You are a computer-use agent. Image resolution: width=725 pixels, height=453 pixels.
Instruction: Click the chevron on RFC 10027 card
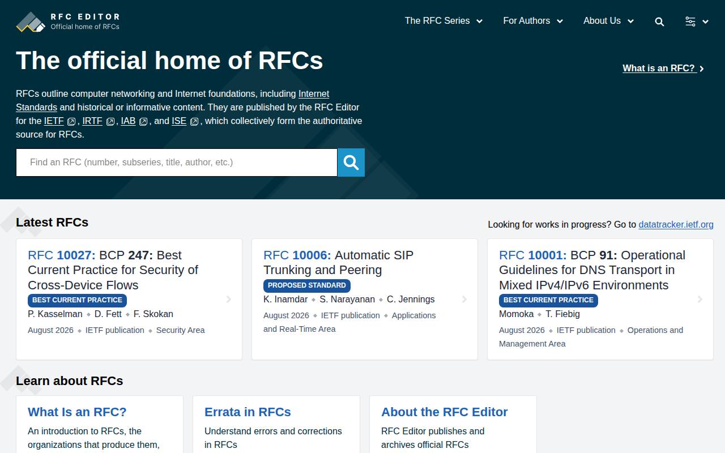pyautogui.click(x=229, y=299)
